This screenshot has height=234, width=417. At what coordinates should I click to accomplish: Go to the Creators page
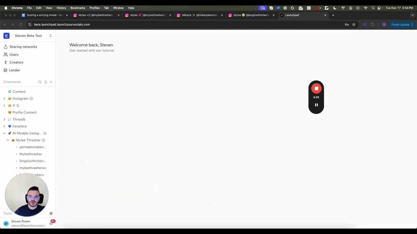16,62
